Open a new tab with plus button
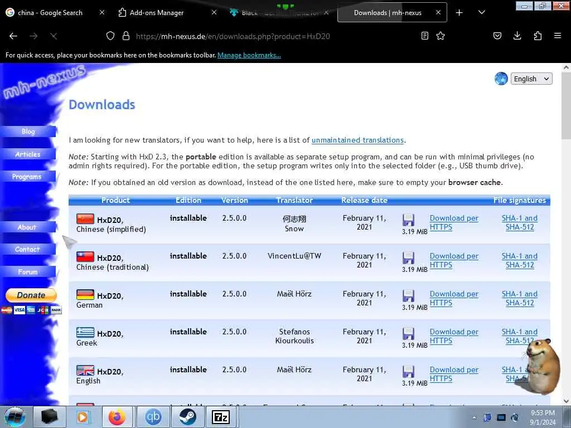Viewport: 571px width, 428px height. pos(459,13)
